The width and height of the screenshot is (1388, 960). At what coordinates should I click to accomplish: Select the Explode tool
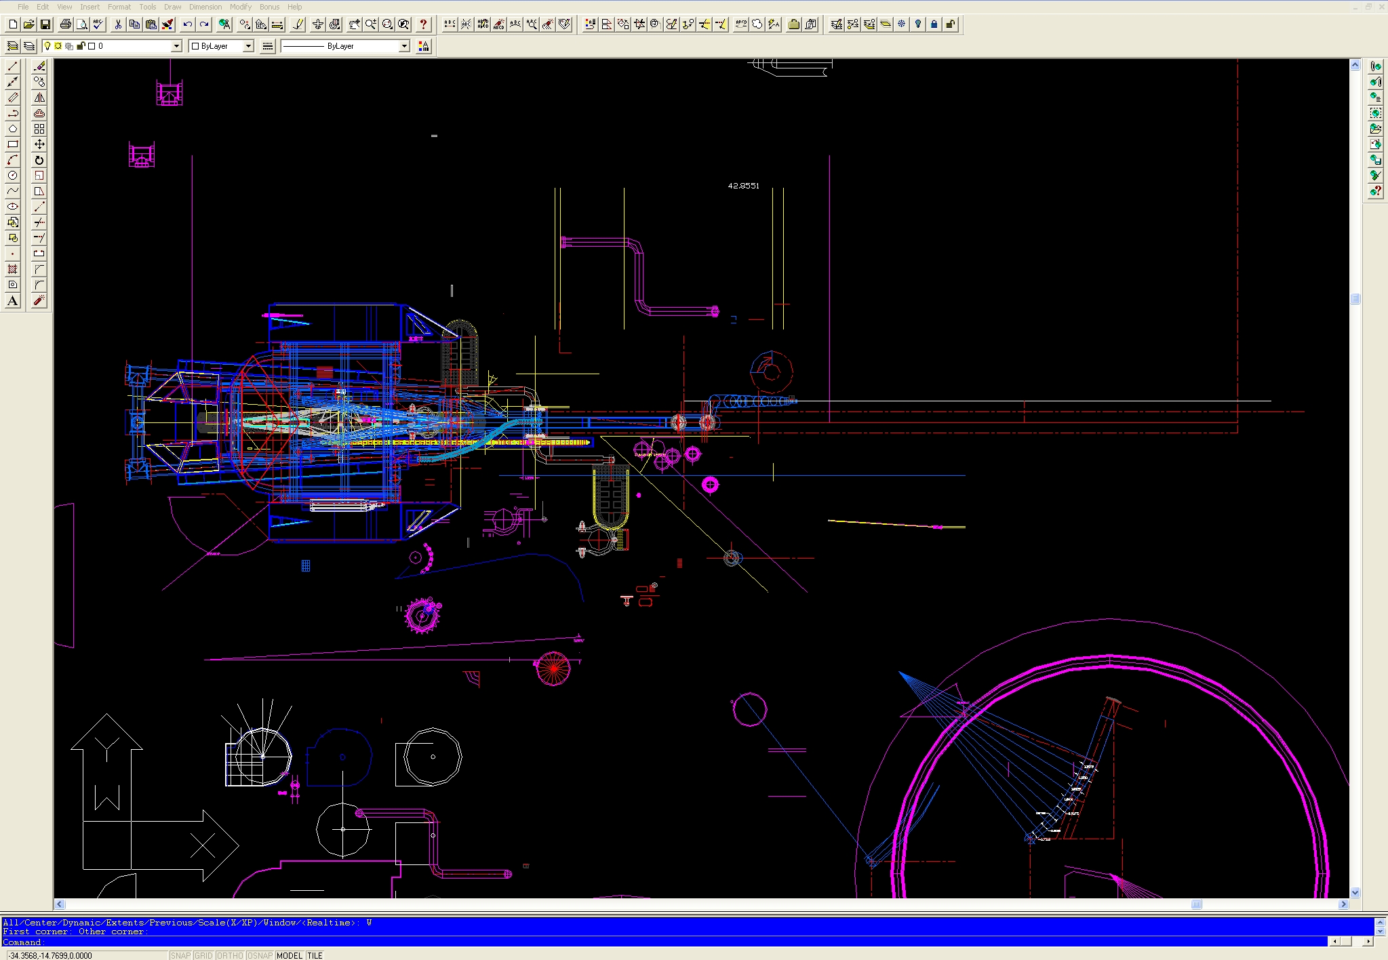(x=39, y=300)
